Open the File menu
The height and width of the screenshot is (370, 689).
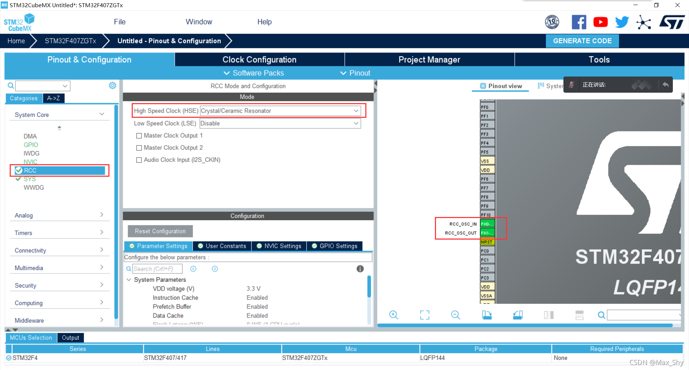(x=119, y=22)
